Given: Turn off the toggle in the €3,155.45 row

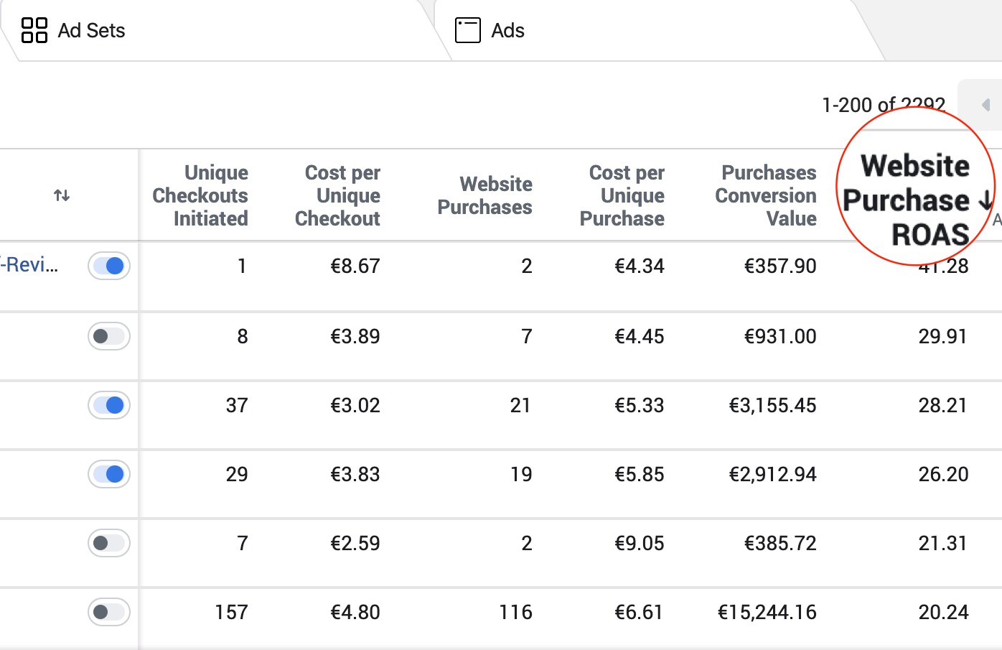Looking at the screenshot, I should coord(109,405).
